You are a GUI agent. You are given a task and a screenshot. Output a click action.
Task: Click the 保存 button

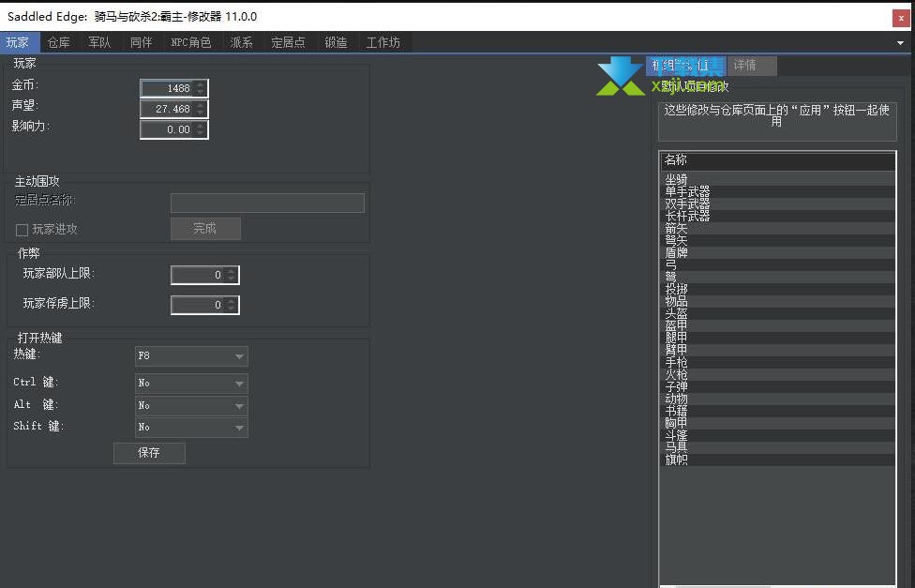tap(149, 453)
